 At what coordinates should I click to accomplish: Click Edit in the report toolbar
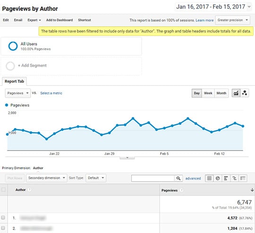(6, 20)
